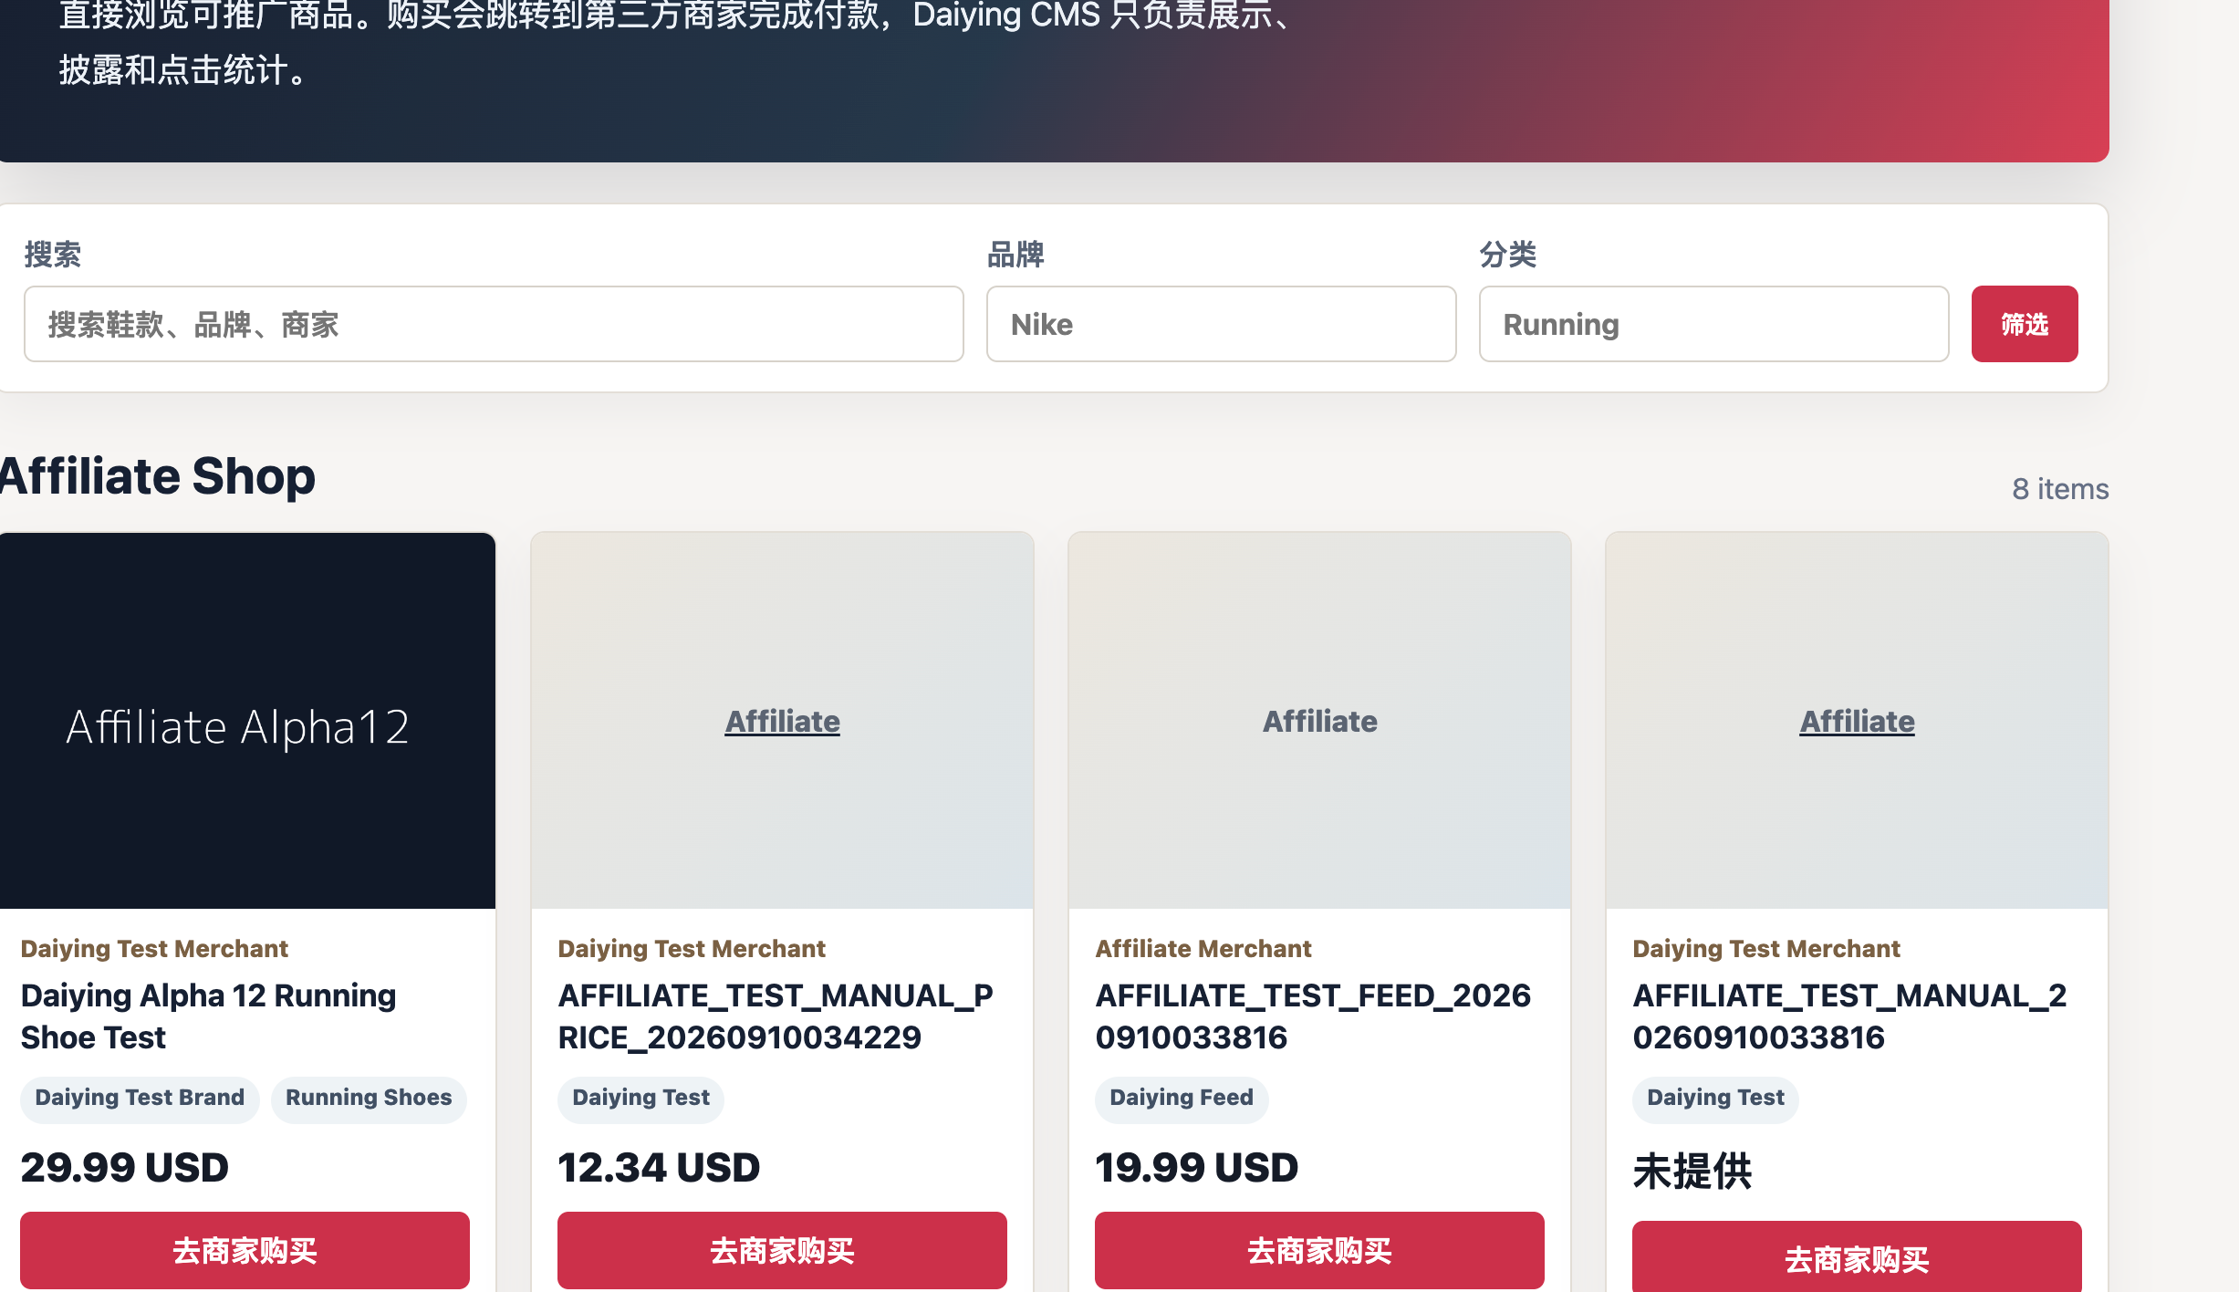Open the Affiliate Alpha12 product image

pyautogui.click(x=246, y=721)
